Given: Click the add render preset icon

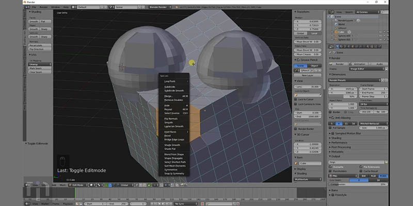Looking at the screenshot, I should (x=383, y=80).
